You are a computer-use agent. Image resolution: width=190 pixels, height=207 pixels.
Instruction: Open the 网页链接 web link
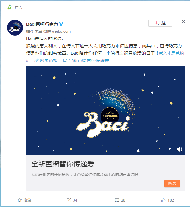(46, 60)
